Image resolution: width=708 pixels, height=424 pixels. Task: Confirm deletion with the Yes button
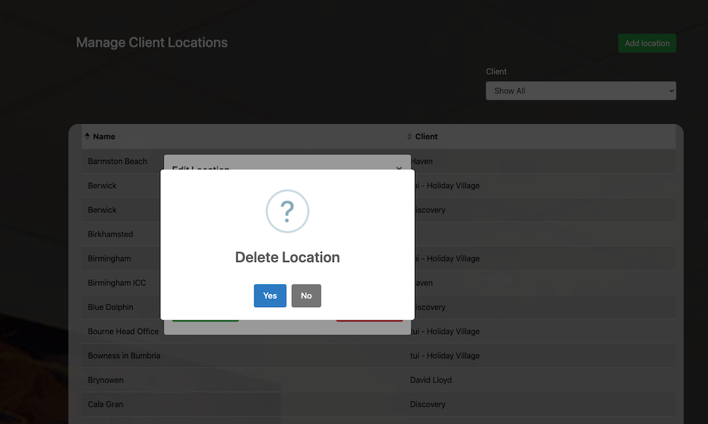[x=270, y=295]
